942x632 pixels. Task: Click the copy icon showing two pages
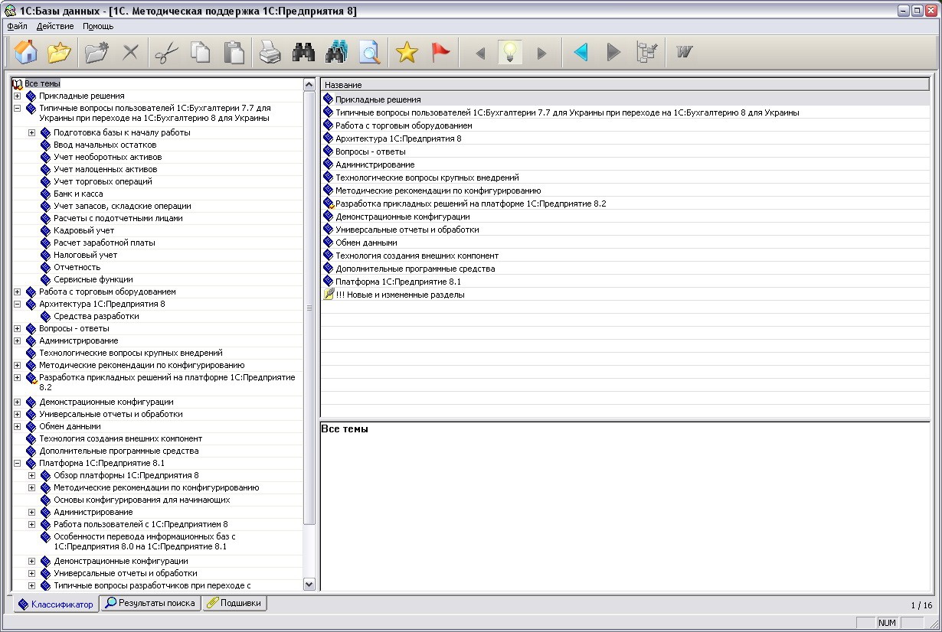point(201,53)
